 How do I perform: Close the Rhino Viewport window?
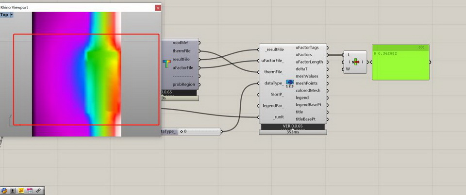pos(157,8)
